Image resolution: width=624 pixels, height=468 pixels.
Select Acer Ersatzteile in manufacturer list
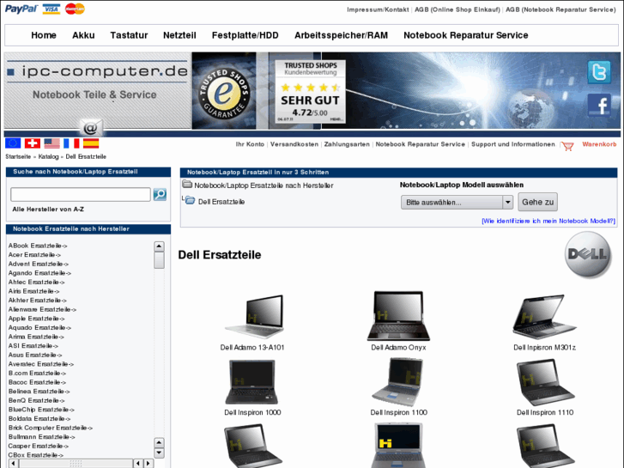coord(34,255)
